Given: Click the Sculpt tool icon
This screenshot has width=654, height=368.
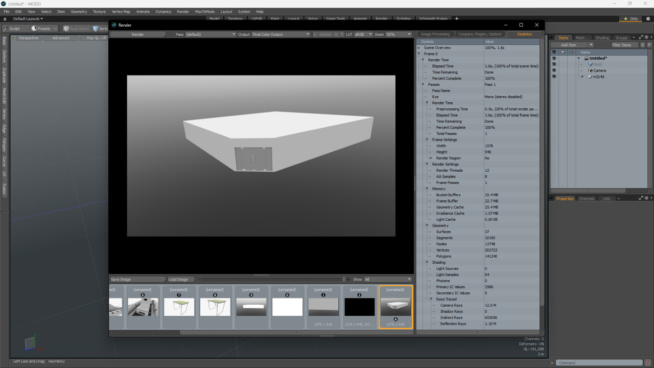Looking at the screenshot, I should [6, 29].
